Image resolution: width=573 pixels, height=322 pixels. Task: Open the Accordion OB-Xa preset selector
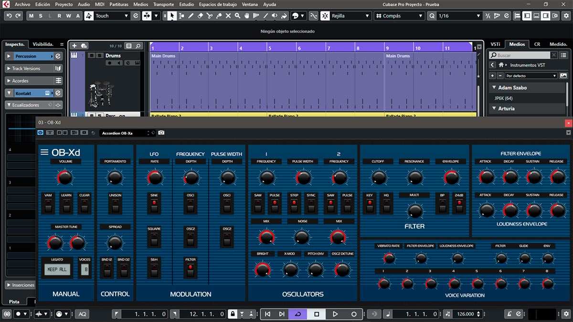[128, 133]
